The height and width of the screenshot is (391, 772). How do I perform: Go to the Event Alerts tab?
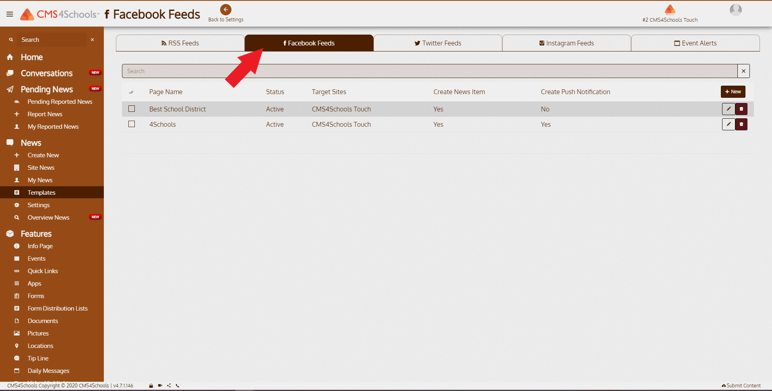click(x=696, y=43)
